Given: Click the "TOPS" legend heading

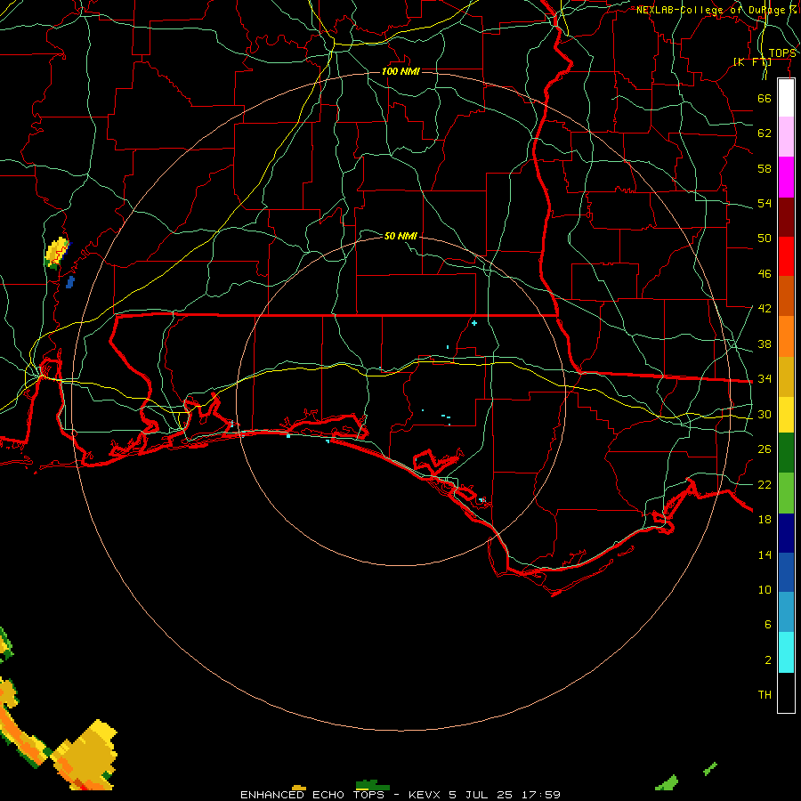Looking at the screenshot, I should [782, 53].
